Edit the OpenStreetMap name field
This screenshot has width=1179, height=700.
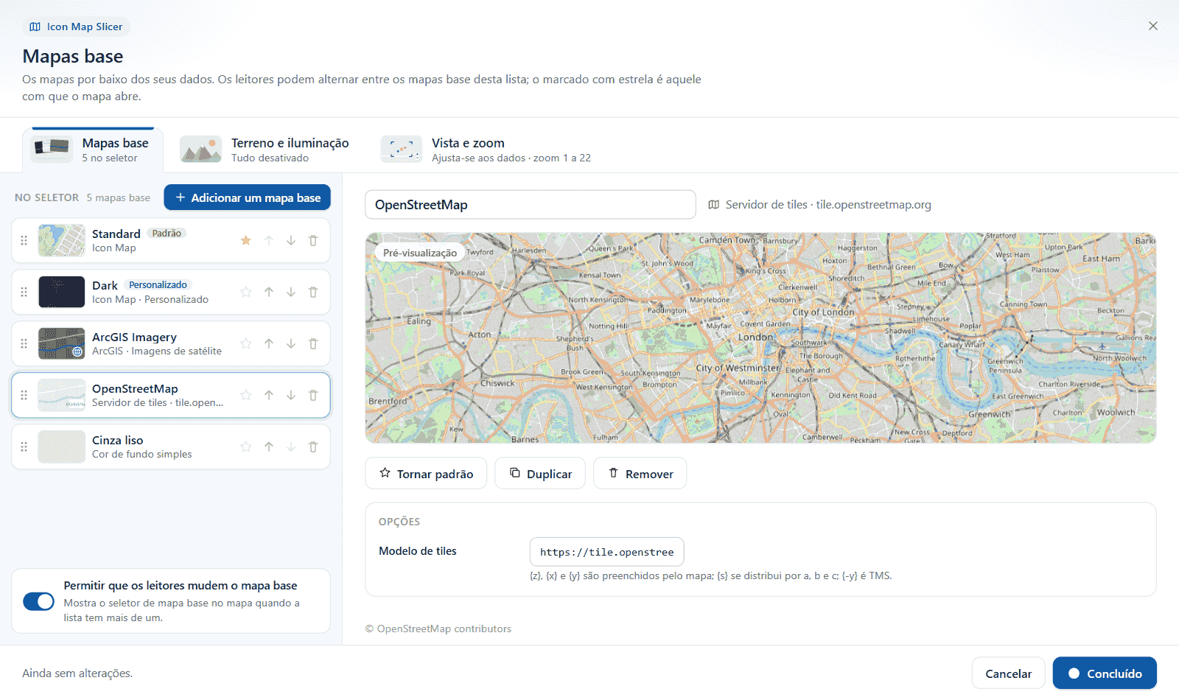point(531,205)
